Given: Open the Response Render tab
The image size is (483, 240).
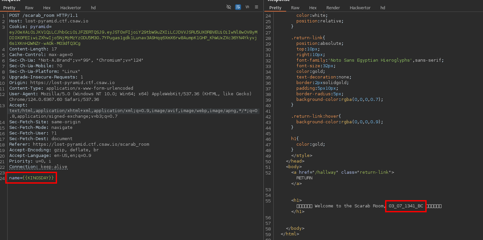Looking at the screenshot, I should [333, 8].
